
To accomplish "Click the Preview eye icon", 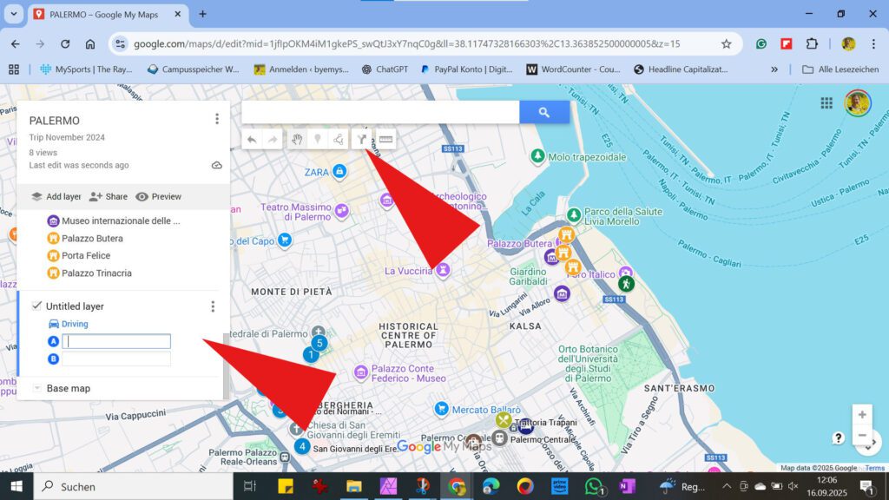I will pyautogui.click(x=140, y=196).
